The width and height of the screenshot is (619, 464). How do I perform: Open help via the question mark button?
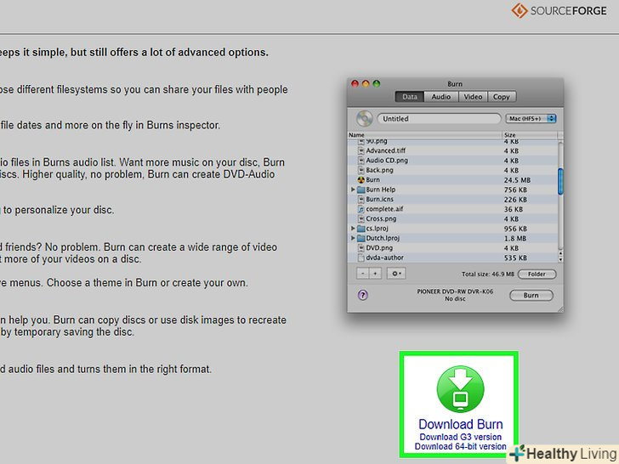tap(363, 295)
